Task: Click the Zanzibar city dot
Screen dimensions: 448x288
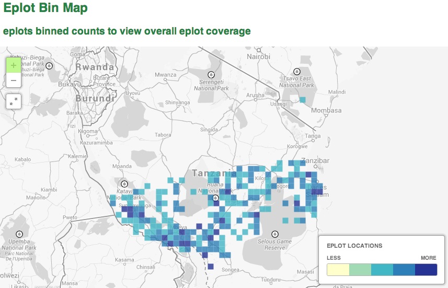Action: pos(315,166)
